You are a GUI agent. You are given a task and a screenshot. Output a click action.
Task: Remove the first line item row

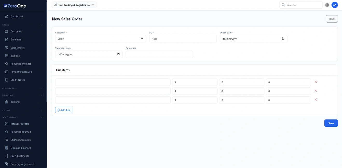(x=316, y=82)
